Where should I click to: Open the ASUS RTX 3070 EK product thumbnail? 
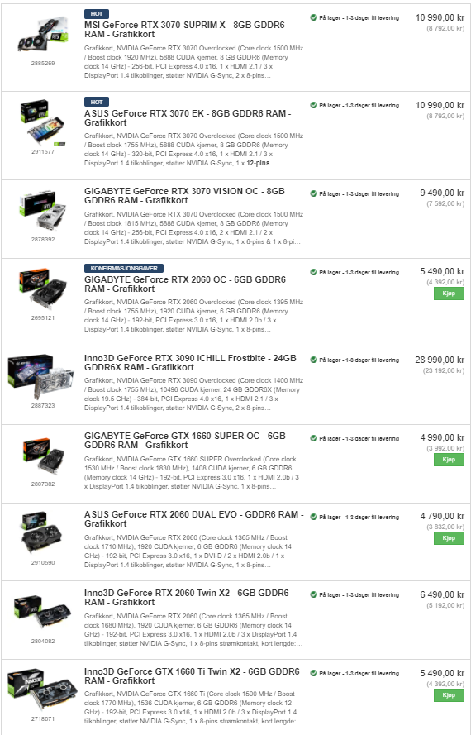pos(43,122)
